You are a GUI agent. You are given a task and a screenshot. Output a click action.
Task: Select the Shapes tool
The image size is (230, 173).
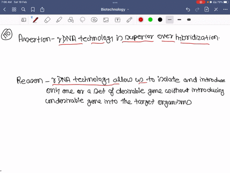click(71, 20)
